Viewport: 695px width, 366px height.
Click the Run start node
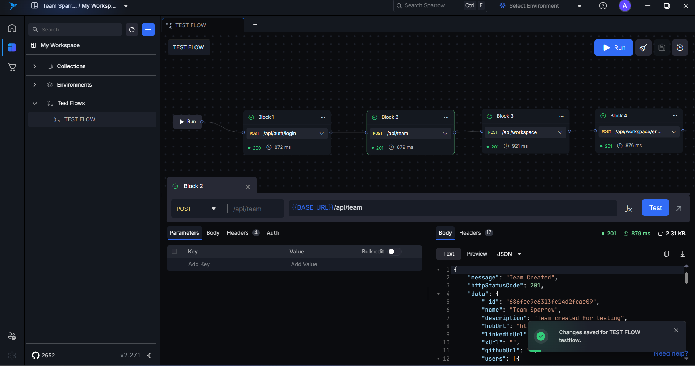click(188, 122)
